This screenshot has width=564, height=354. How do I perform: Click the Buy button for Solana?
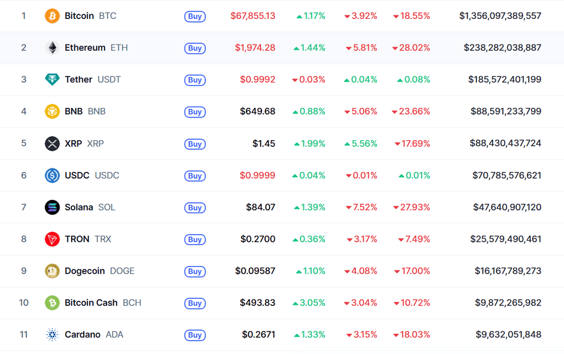click(195, 208)
